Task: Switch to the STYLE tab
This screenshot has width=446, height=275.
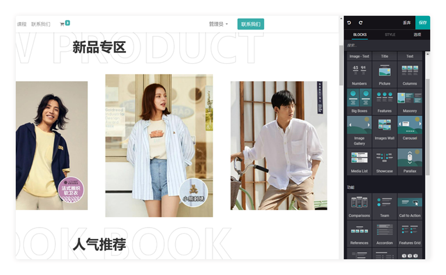Action: tap(390, 35)
